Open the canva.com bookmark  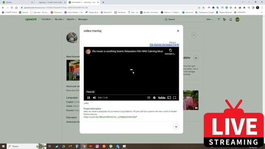click(x=188, y=12)
